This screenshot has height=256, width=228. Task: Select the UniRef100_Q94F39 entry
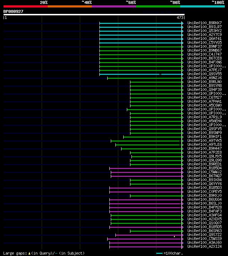(x=204, y=89)
